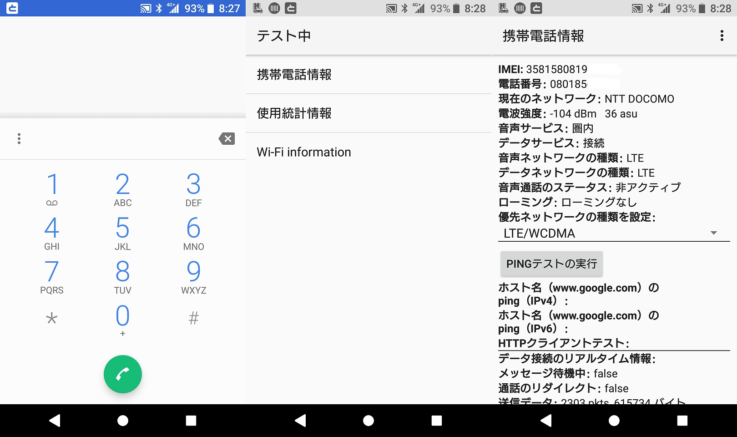Tap the recents button under the dialer screen
Image resolution: width=737 pixels, height=437 pixels.
[191, 421]
